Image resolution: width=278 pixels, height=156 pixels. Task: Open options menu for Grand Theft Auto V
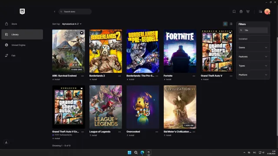(231, 76)
